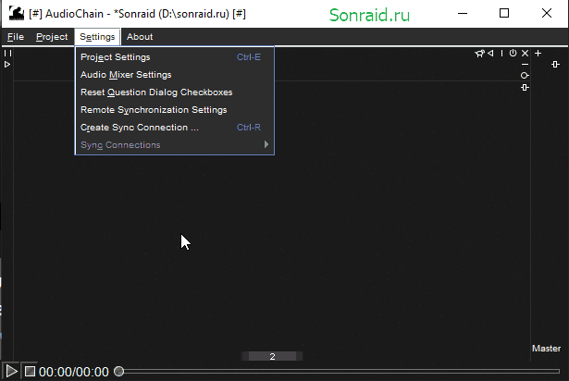This screenshot has width=569, height=381.
Task: Click the circle knob icon
Action: pos(525,76)
